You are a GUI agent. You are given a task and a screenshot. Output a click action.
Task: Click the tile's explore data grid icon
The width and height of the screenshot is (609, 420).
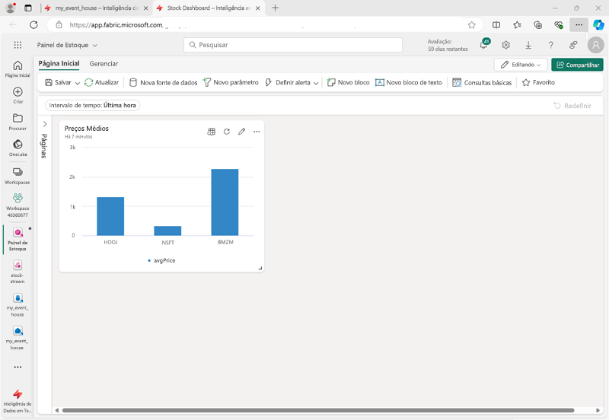click(x=212, y=132)
